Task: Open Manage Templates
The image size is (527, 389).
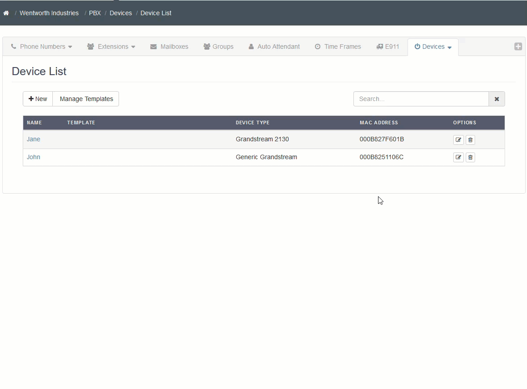Action: [86, 99]
